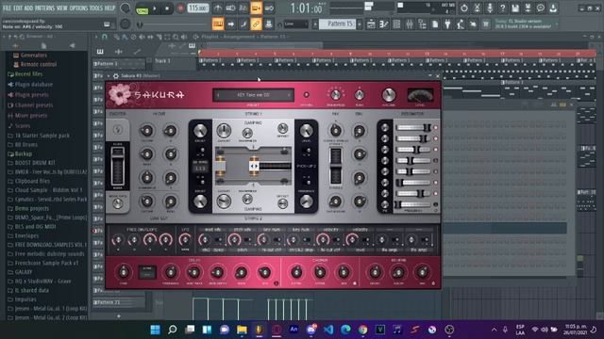
Task: Toggle auto-scrolling arrow icon
Action: (230, 24)
